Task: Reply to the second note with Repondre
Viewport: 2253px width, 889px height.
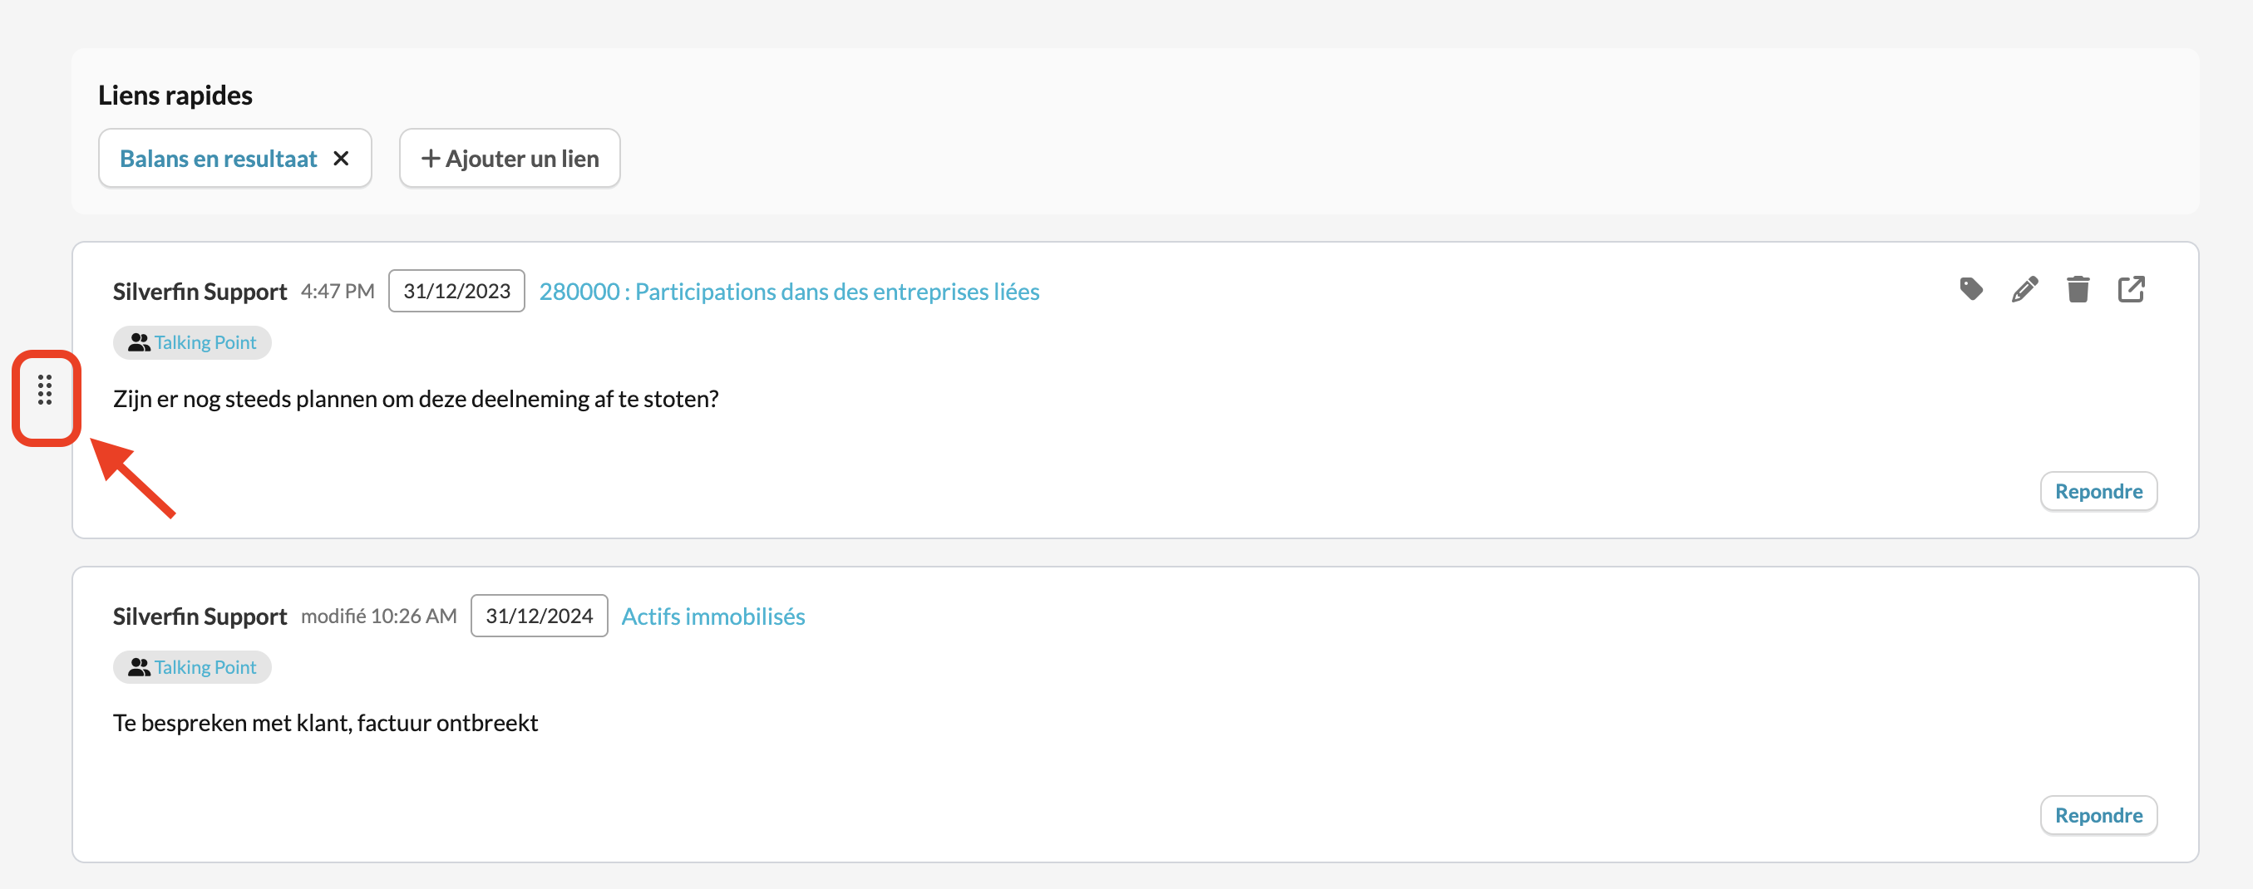Action: click(2098, 816)
